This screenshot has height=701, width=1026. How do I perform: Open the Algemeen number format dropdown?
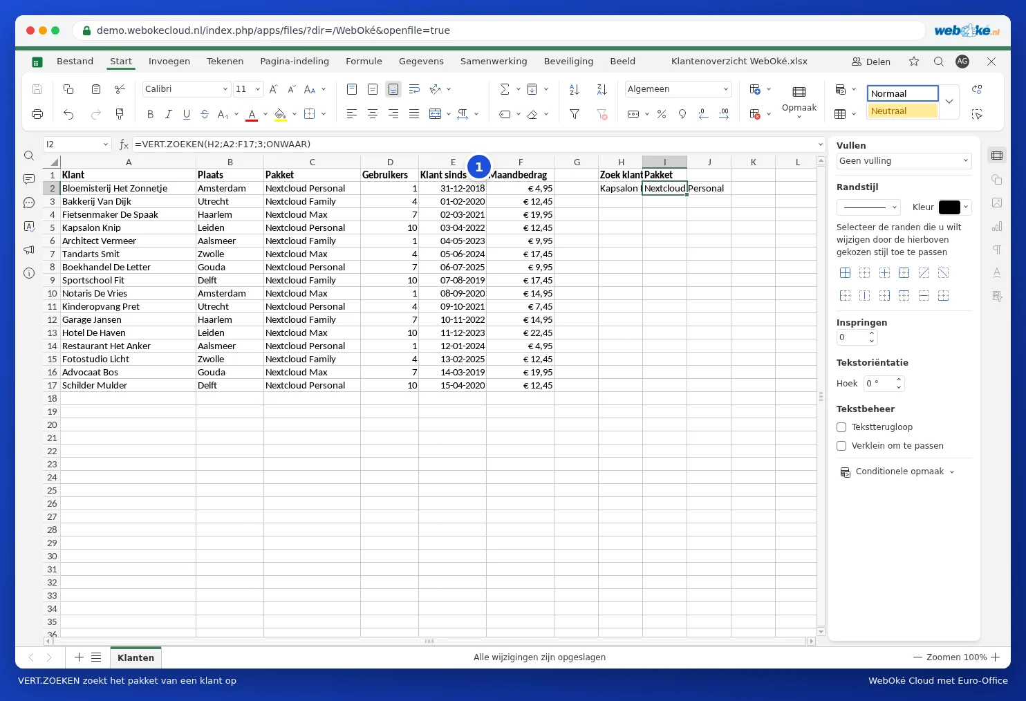[678, 89]
